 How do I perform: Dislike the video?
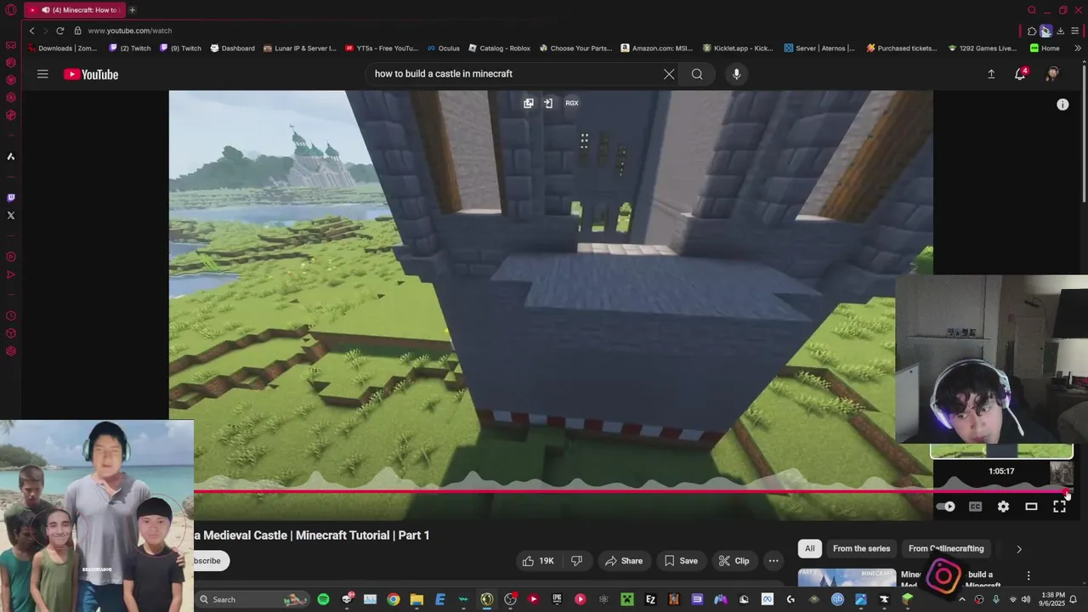tap(576, 561)
